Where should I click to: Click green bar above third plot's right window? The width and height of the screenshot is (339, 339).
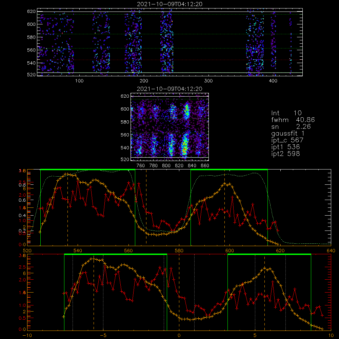[229, 169]
